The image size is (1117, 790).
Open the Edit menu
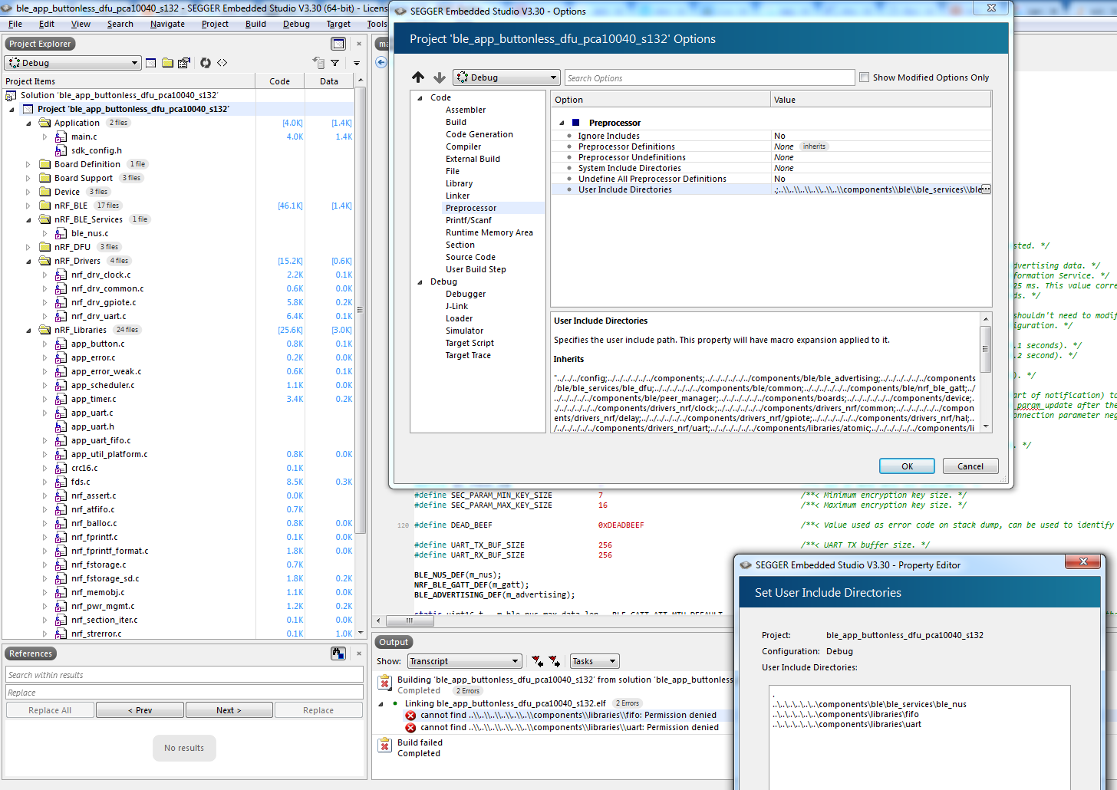[x=47, y=24]
